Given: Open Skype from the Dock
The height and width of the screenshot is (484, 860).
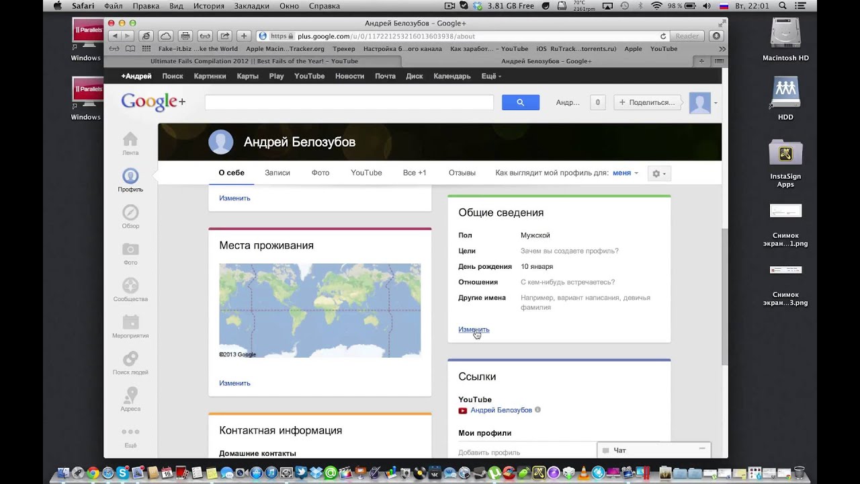Looking at the screenshot, I should tap(122, 473).
